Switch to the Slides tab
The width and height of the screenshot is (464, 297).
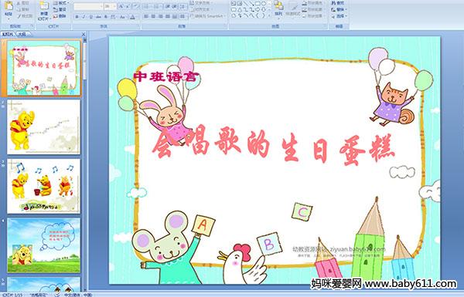tap(8, 34)
